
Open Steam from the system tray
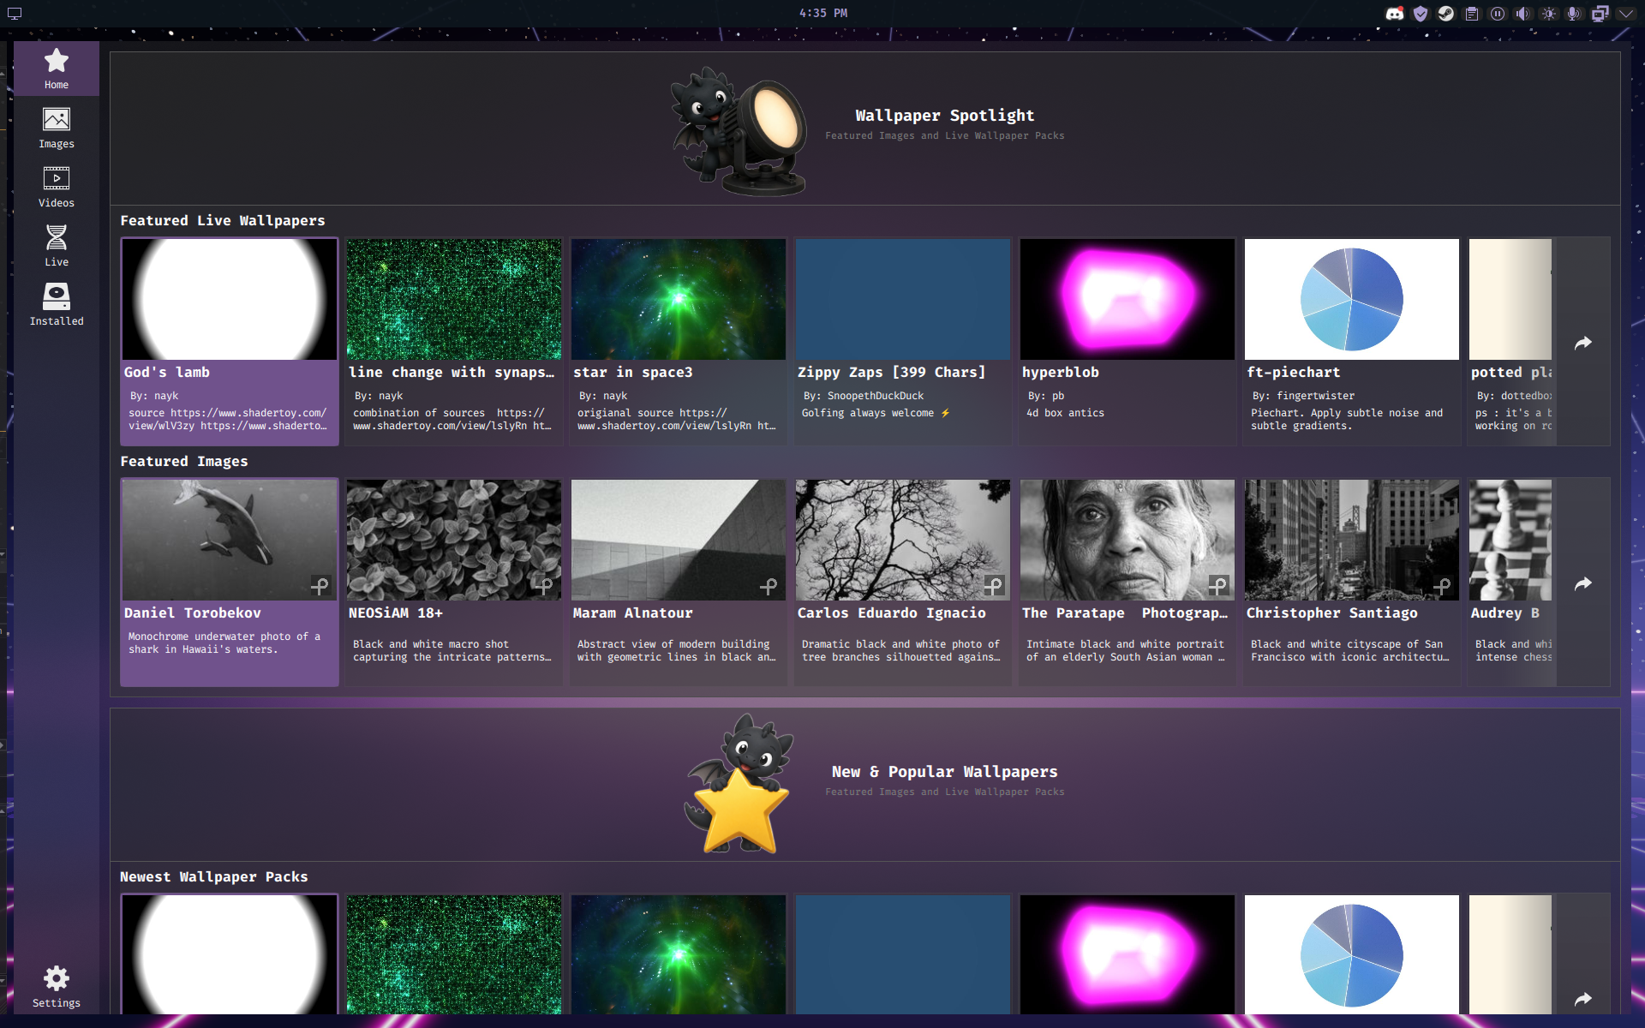point(1446,14)
